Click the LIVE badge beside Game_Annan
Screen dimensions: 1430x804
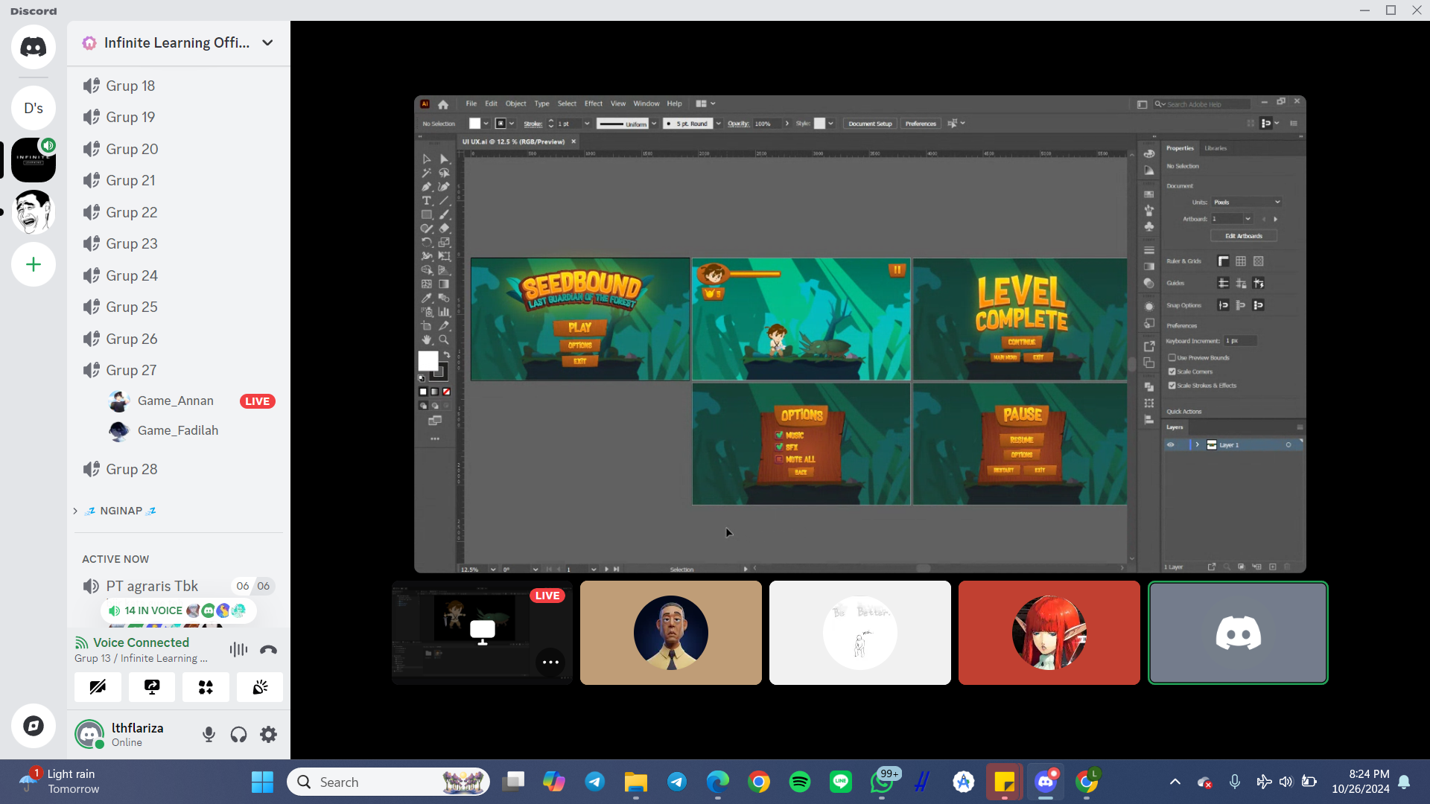click(x=258, y=401)
